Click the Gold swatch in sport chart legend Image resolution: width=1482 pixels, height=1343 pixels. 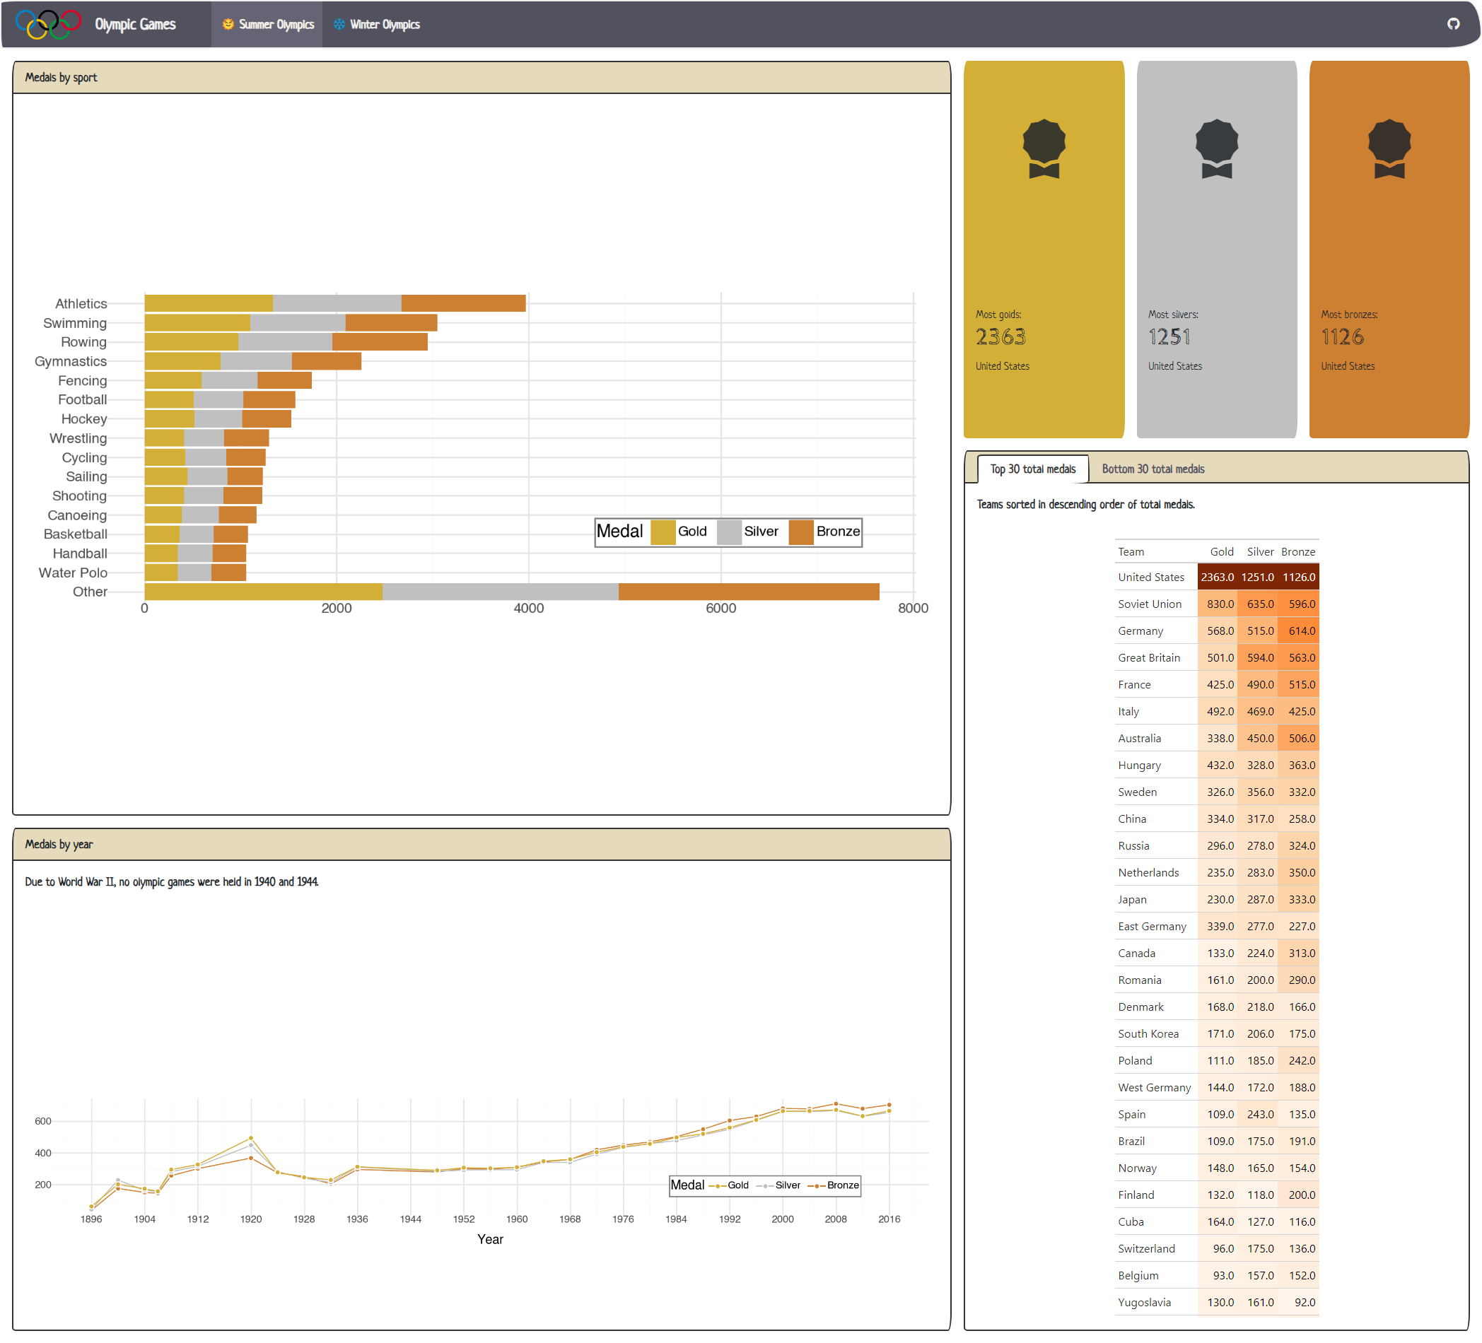[663, 532]
